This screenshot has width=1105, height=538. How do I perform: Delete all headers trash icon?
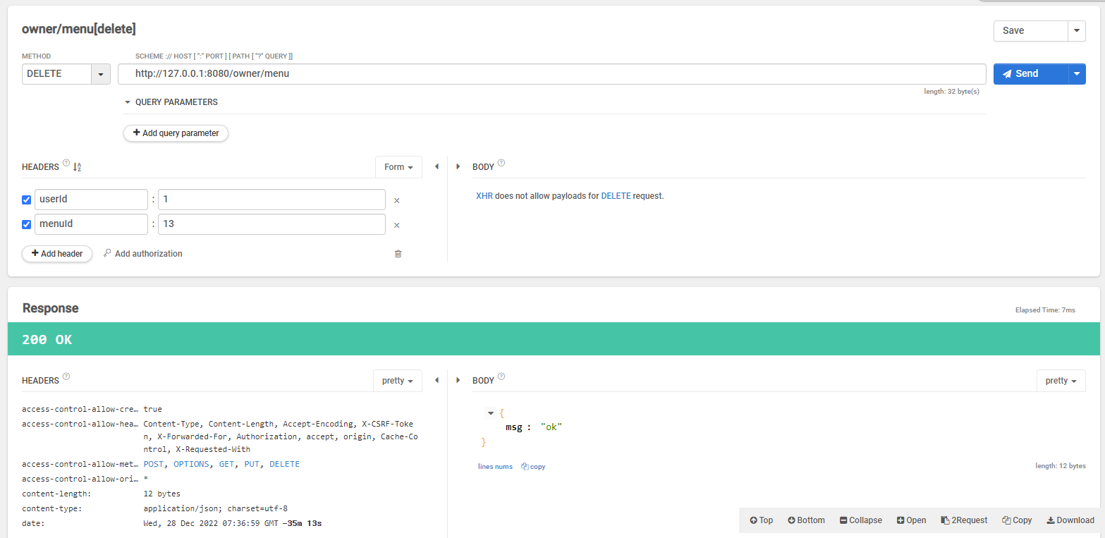pyautogui.click(x=398, y=254)
